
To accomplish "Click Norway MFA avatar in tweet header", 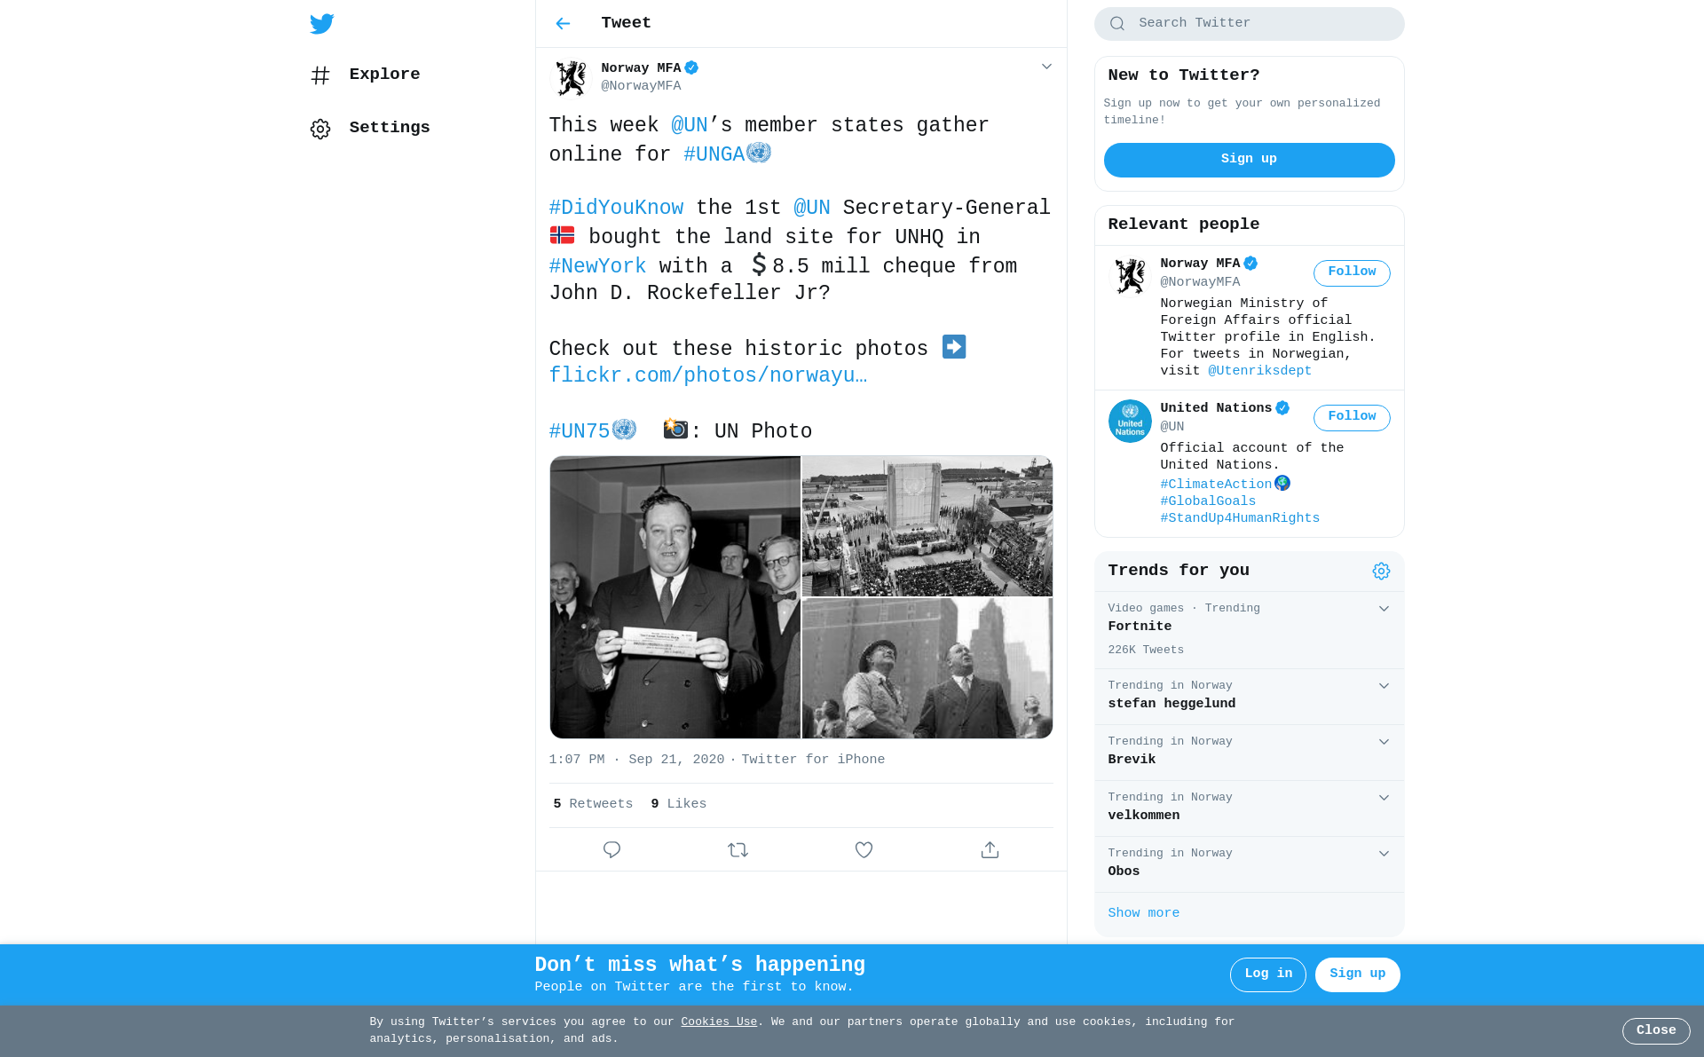I will [x=571, y=77].
